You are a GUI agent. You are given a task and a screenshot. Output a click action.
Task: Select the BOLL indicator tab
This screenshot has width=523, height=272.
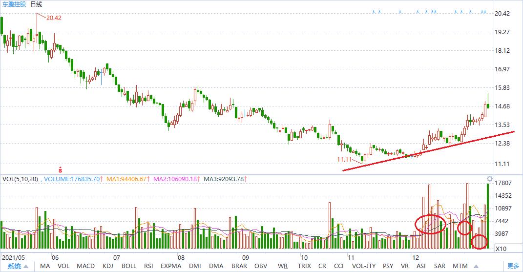point(129,266)
